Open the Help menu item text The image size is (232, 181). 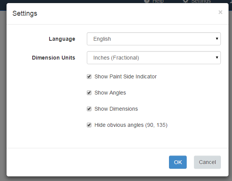158,1
